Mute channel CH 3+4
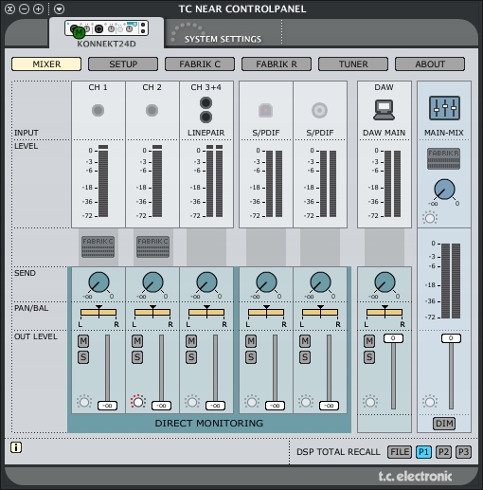The width and height of the screenshot is (483, 490). coord(191,341)
